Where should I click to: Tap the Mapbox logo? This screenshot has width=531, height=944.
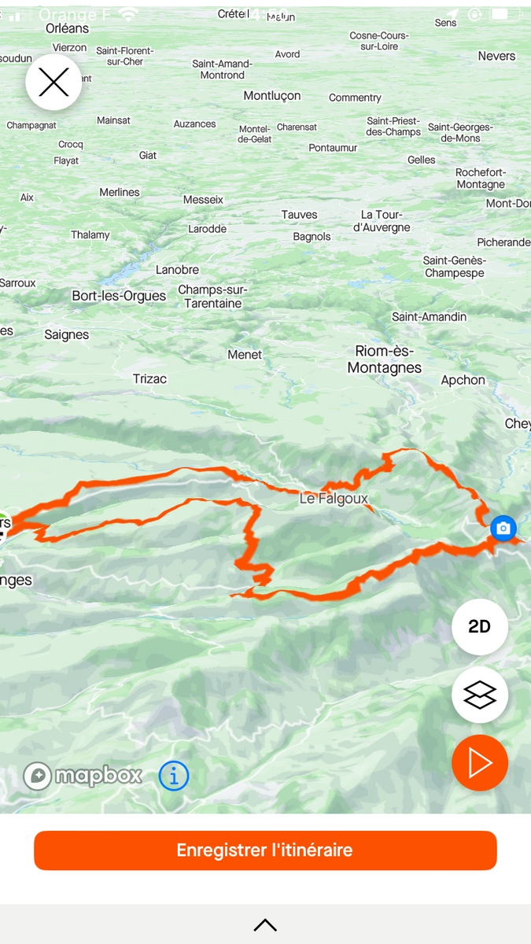tap(83, 776)
